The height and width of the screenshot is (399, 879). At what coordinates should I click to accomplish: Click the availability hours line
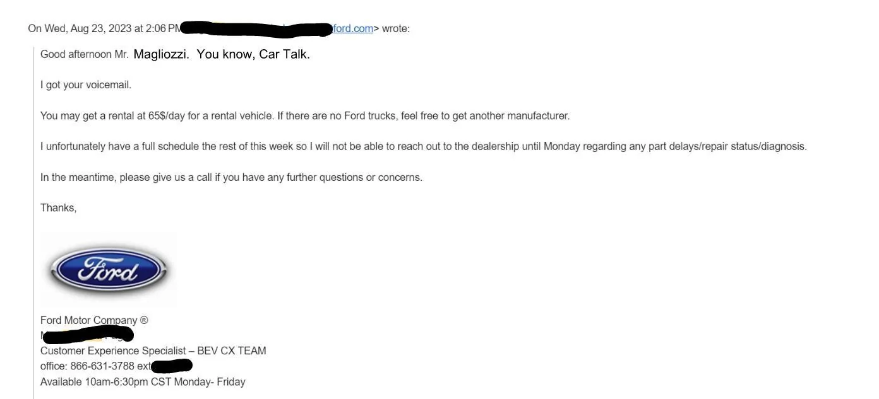coord(143,381)
